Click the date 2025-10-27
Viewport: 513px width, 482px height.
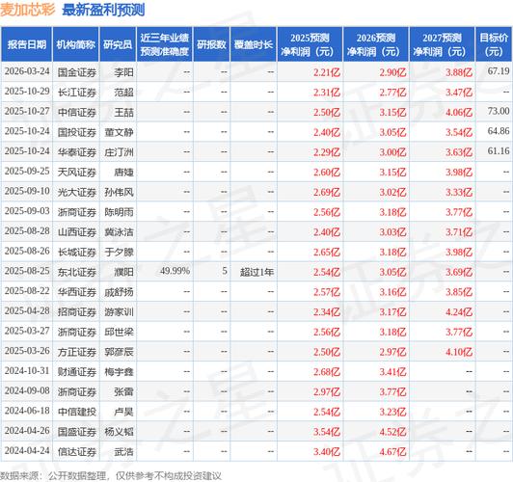coord(27,111)
